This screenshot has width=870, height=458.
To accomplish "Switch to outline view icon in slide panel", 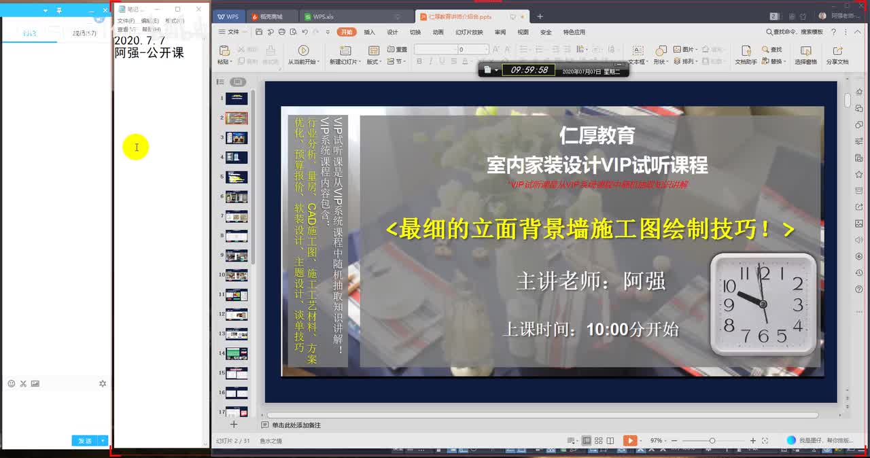I will tap(220, 82).
